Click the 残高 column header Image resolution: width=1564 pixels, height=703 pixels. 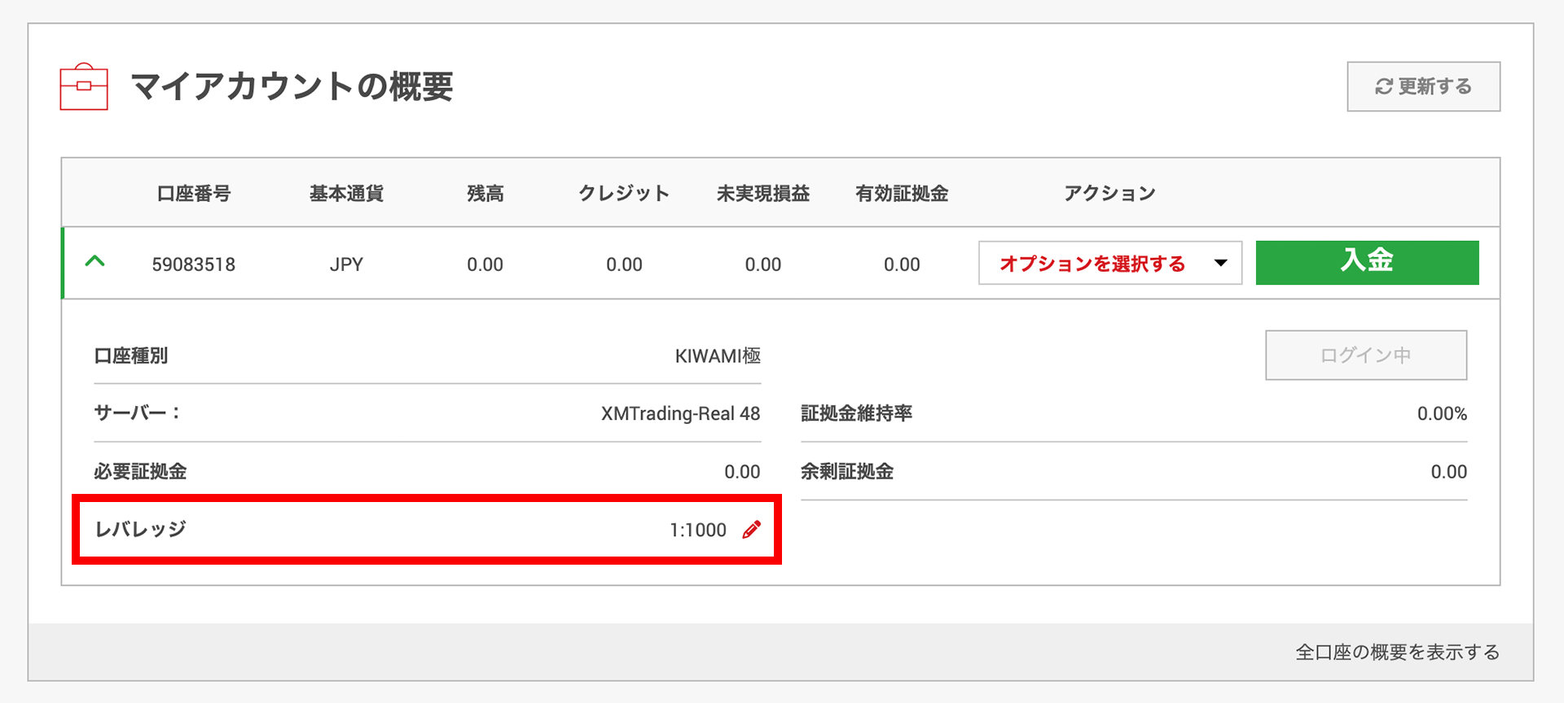[485, 194]
